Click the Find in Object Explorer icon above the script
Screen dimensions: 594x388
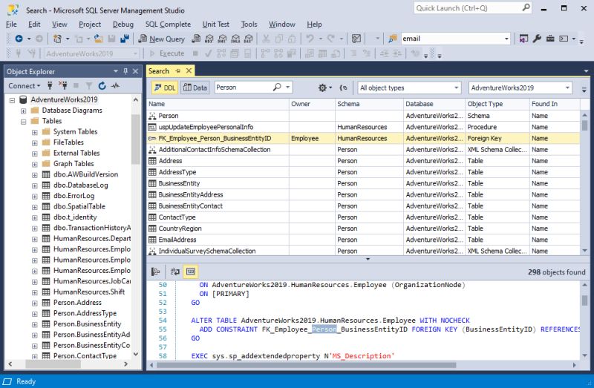click(155, 272)
